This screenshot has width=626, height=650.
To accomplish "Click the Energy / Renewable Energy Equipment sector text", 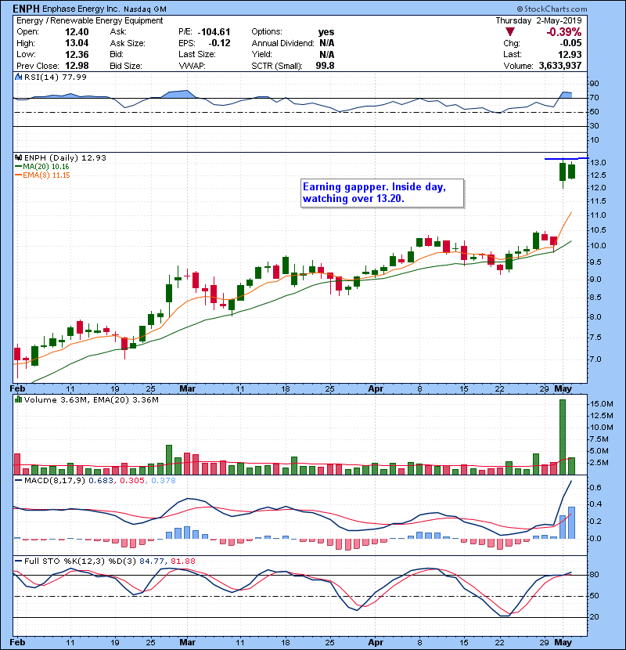I will click(90, 20).
